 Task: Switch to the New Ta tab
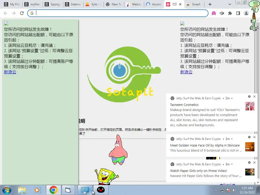[114, 4]
